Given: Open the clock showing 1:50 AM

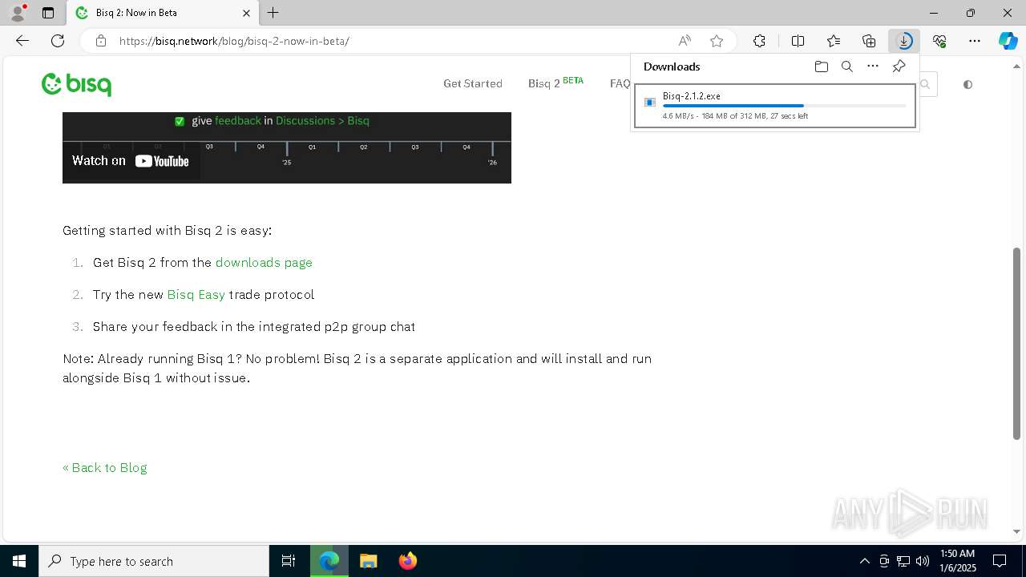Looking at the screenshot, I should pyautogui.click(x=957, y=561).
